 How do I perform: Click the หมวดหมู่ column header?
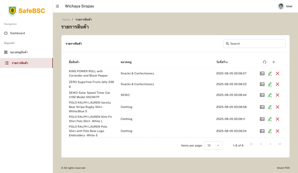click(126, 62)
